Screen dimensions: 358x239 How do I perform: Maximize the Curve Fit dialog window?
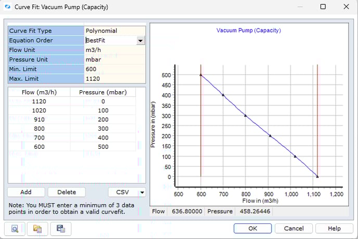pos(323,7)
